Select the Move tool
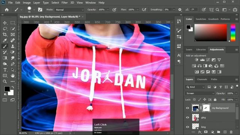The width and height of the screenshot is (240, 135). (5, 23)
